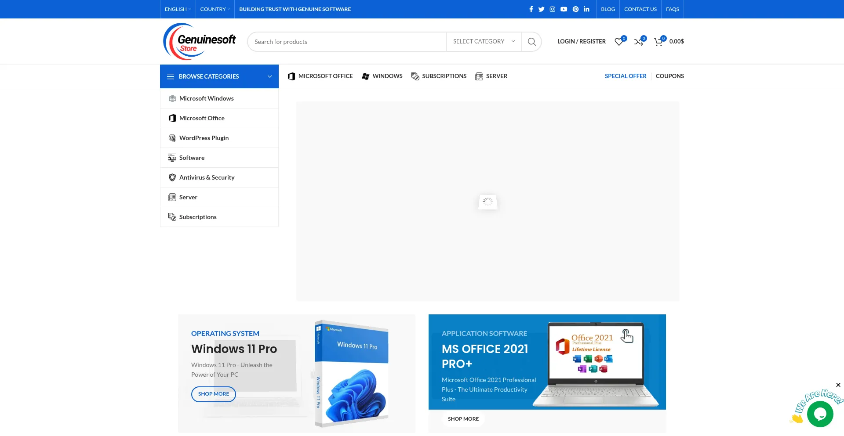Screen dimensions: 844x436
Task: Open the Instagram social icon
Action: tap(553, 9)
